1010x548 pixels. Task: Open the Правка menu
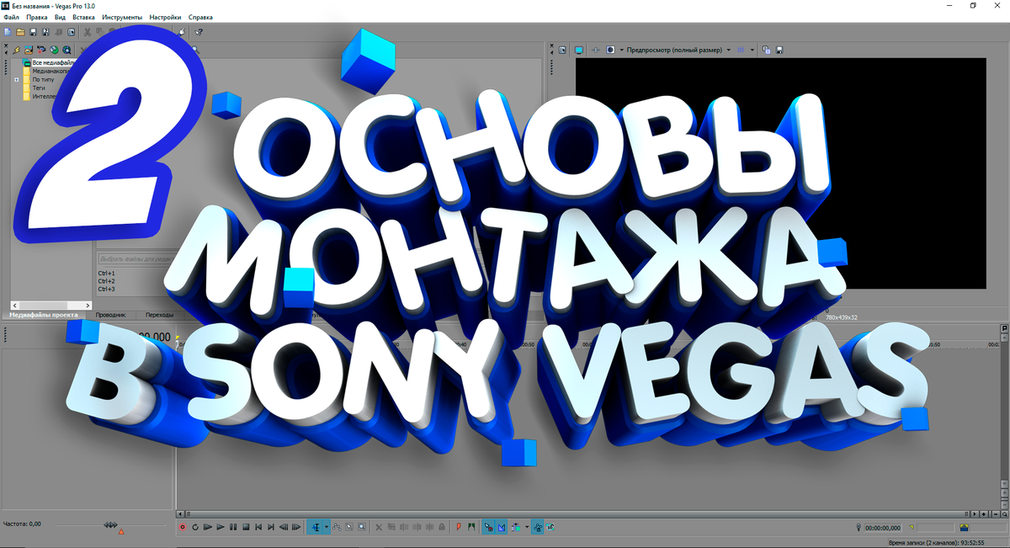tap(37, 17)
